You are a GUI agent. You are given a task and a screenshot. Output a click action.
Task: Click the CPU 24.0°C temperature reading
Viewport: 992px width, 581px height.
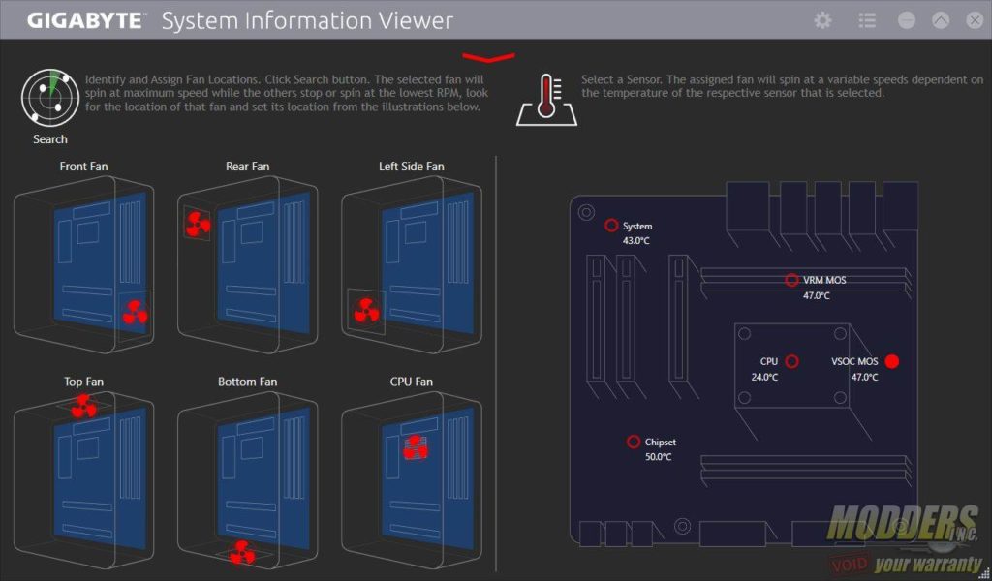pyautogui.click(x=764, y=378)
